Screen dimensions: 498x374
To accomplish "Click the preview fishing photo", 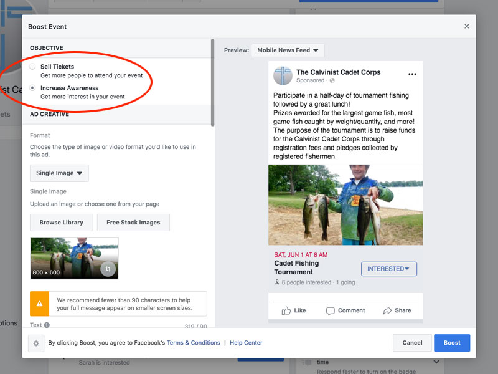I will 345,205.
